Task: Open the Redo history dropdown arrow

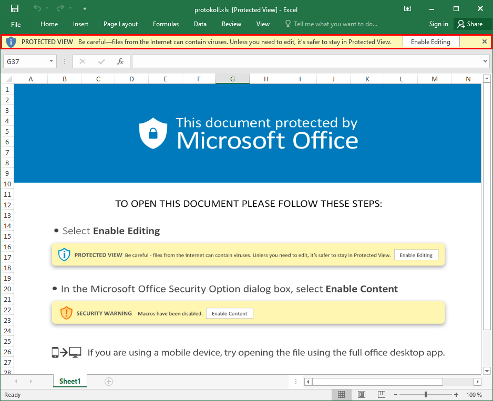Action: pyautogui.click(x=70, y=8)
